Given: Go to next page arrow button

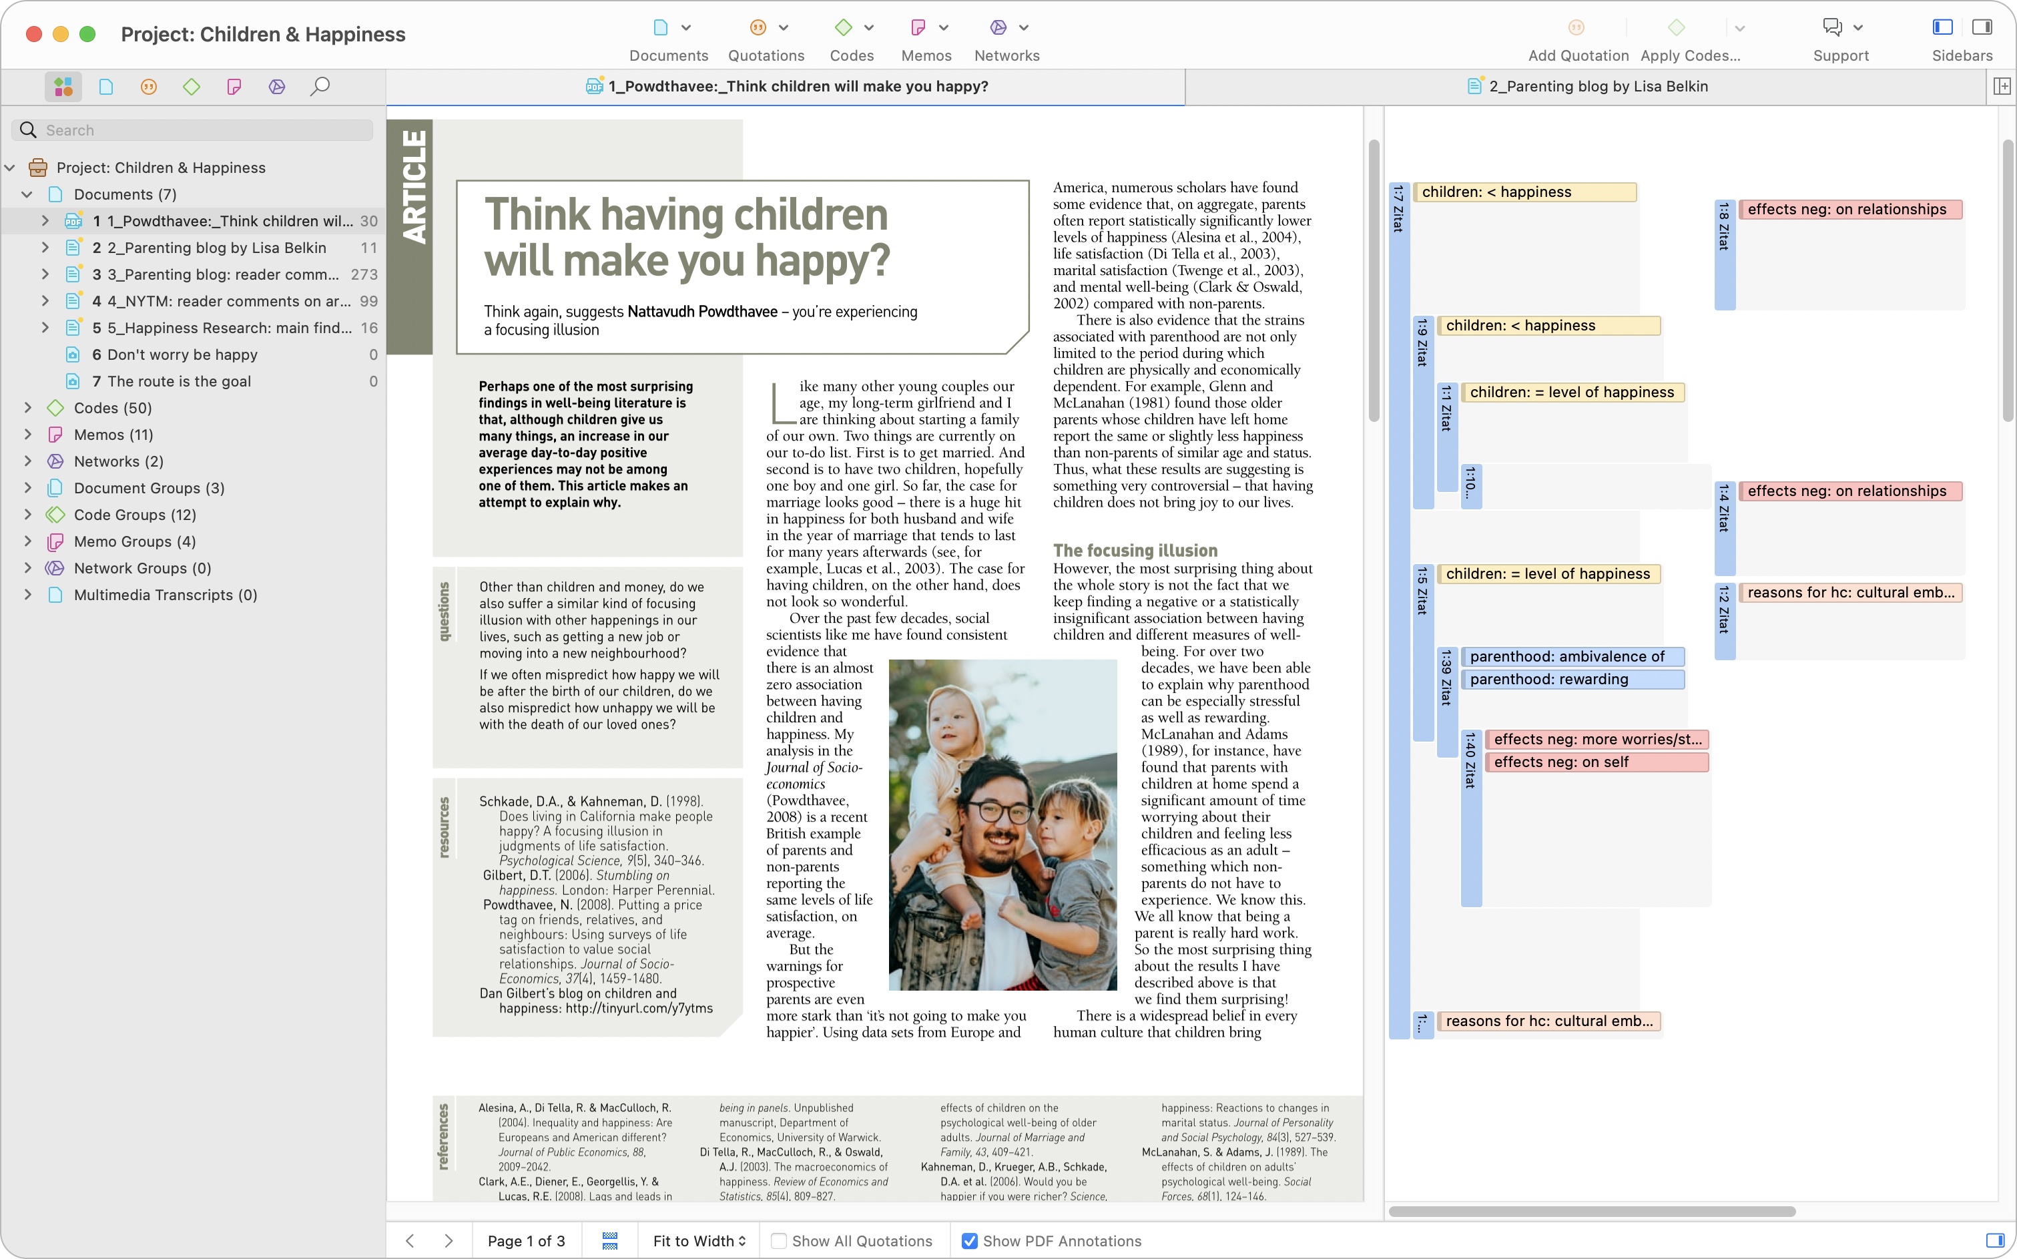Looking at the screenshot, I should 449,1241.
